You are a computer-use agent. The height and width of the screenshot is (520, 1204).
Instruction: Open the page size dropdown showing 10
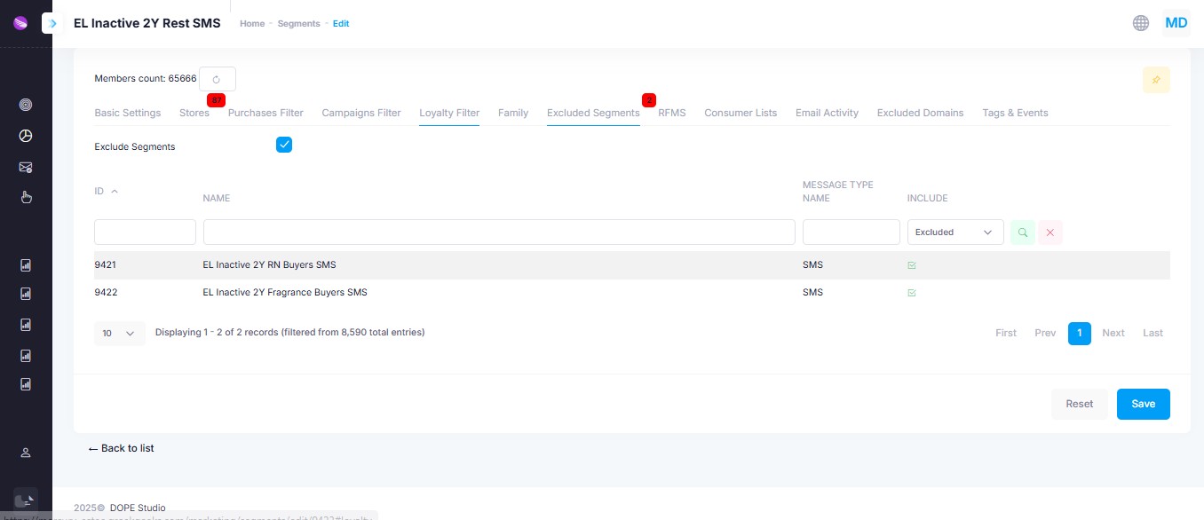tap(119, 334)
